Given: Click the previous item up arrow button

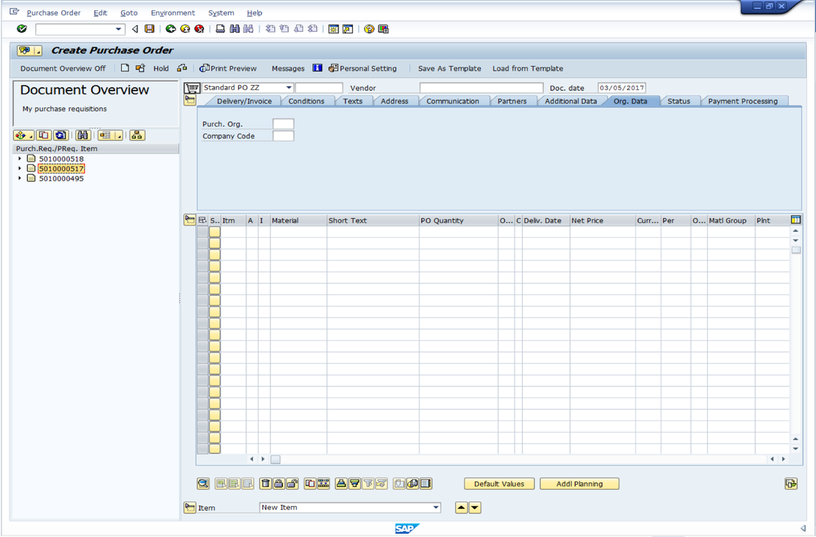Looking at the screenshot, I should click(462, 508).
